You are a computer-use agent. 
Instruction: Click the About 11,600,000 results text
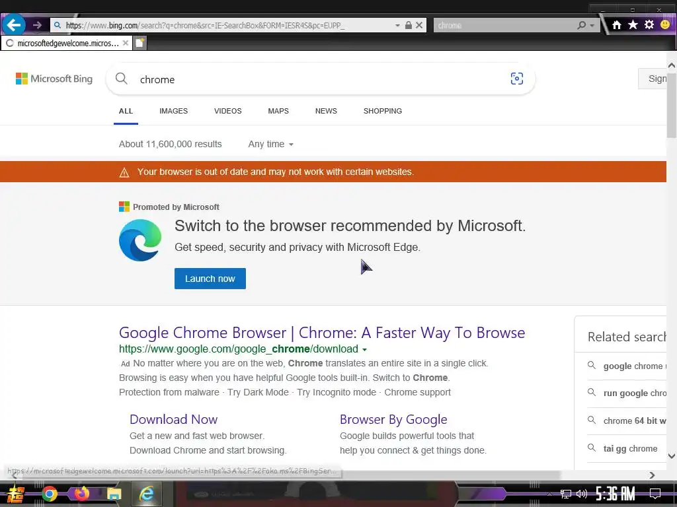click(170, 144)
